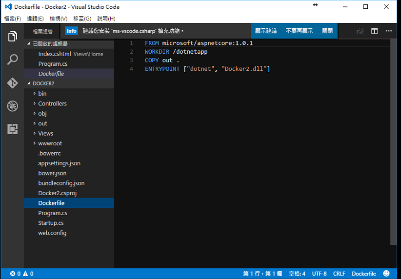The image size is (401, 279).
Task: Maximize the Visual Studio Code window
Action: tap(365, 7)
